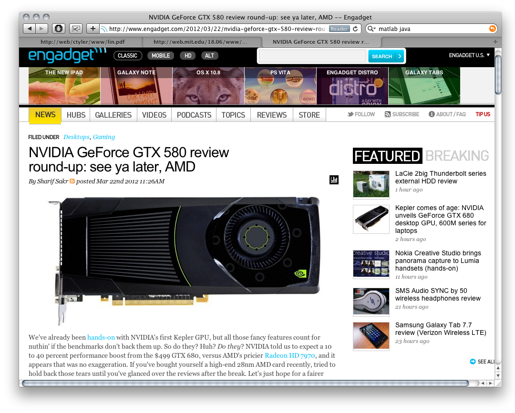Open the OS X 10.8 banner tile
This screenshot has height=413, width=515.
click(208, 86)
